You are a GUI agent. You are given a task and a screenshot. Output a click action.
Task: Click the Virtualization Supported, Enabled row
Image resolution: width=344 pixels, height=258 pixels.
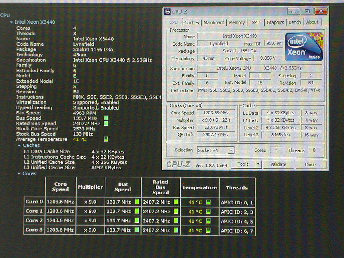67,102
